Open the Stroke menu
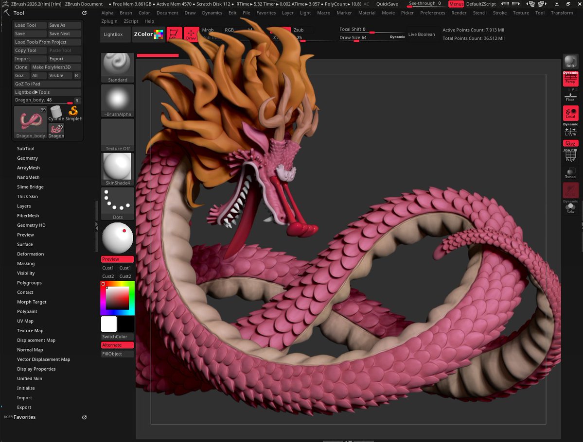The height and width of the screenshot is (442, 583). [499, 13]
